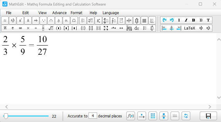The image size is (221, 122).
Task: Click the redo arrow icon
Action: point(164,20)
